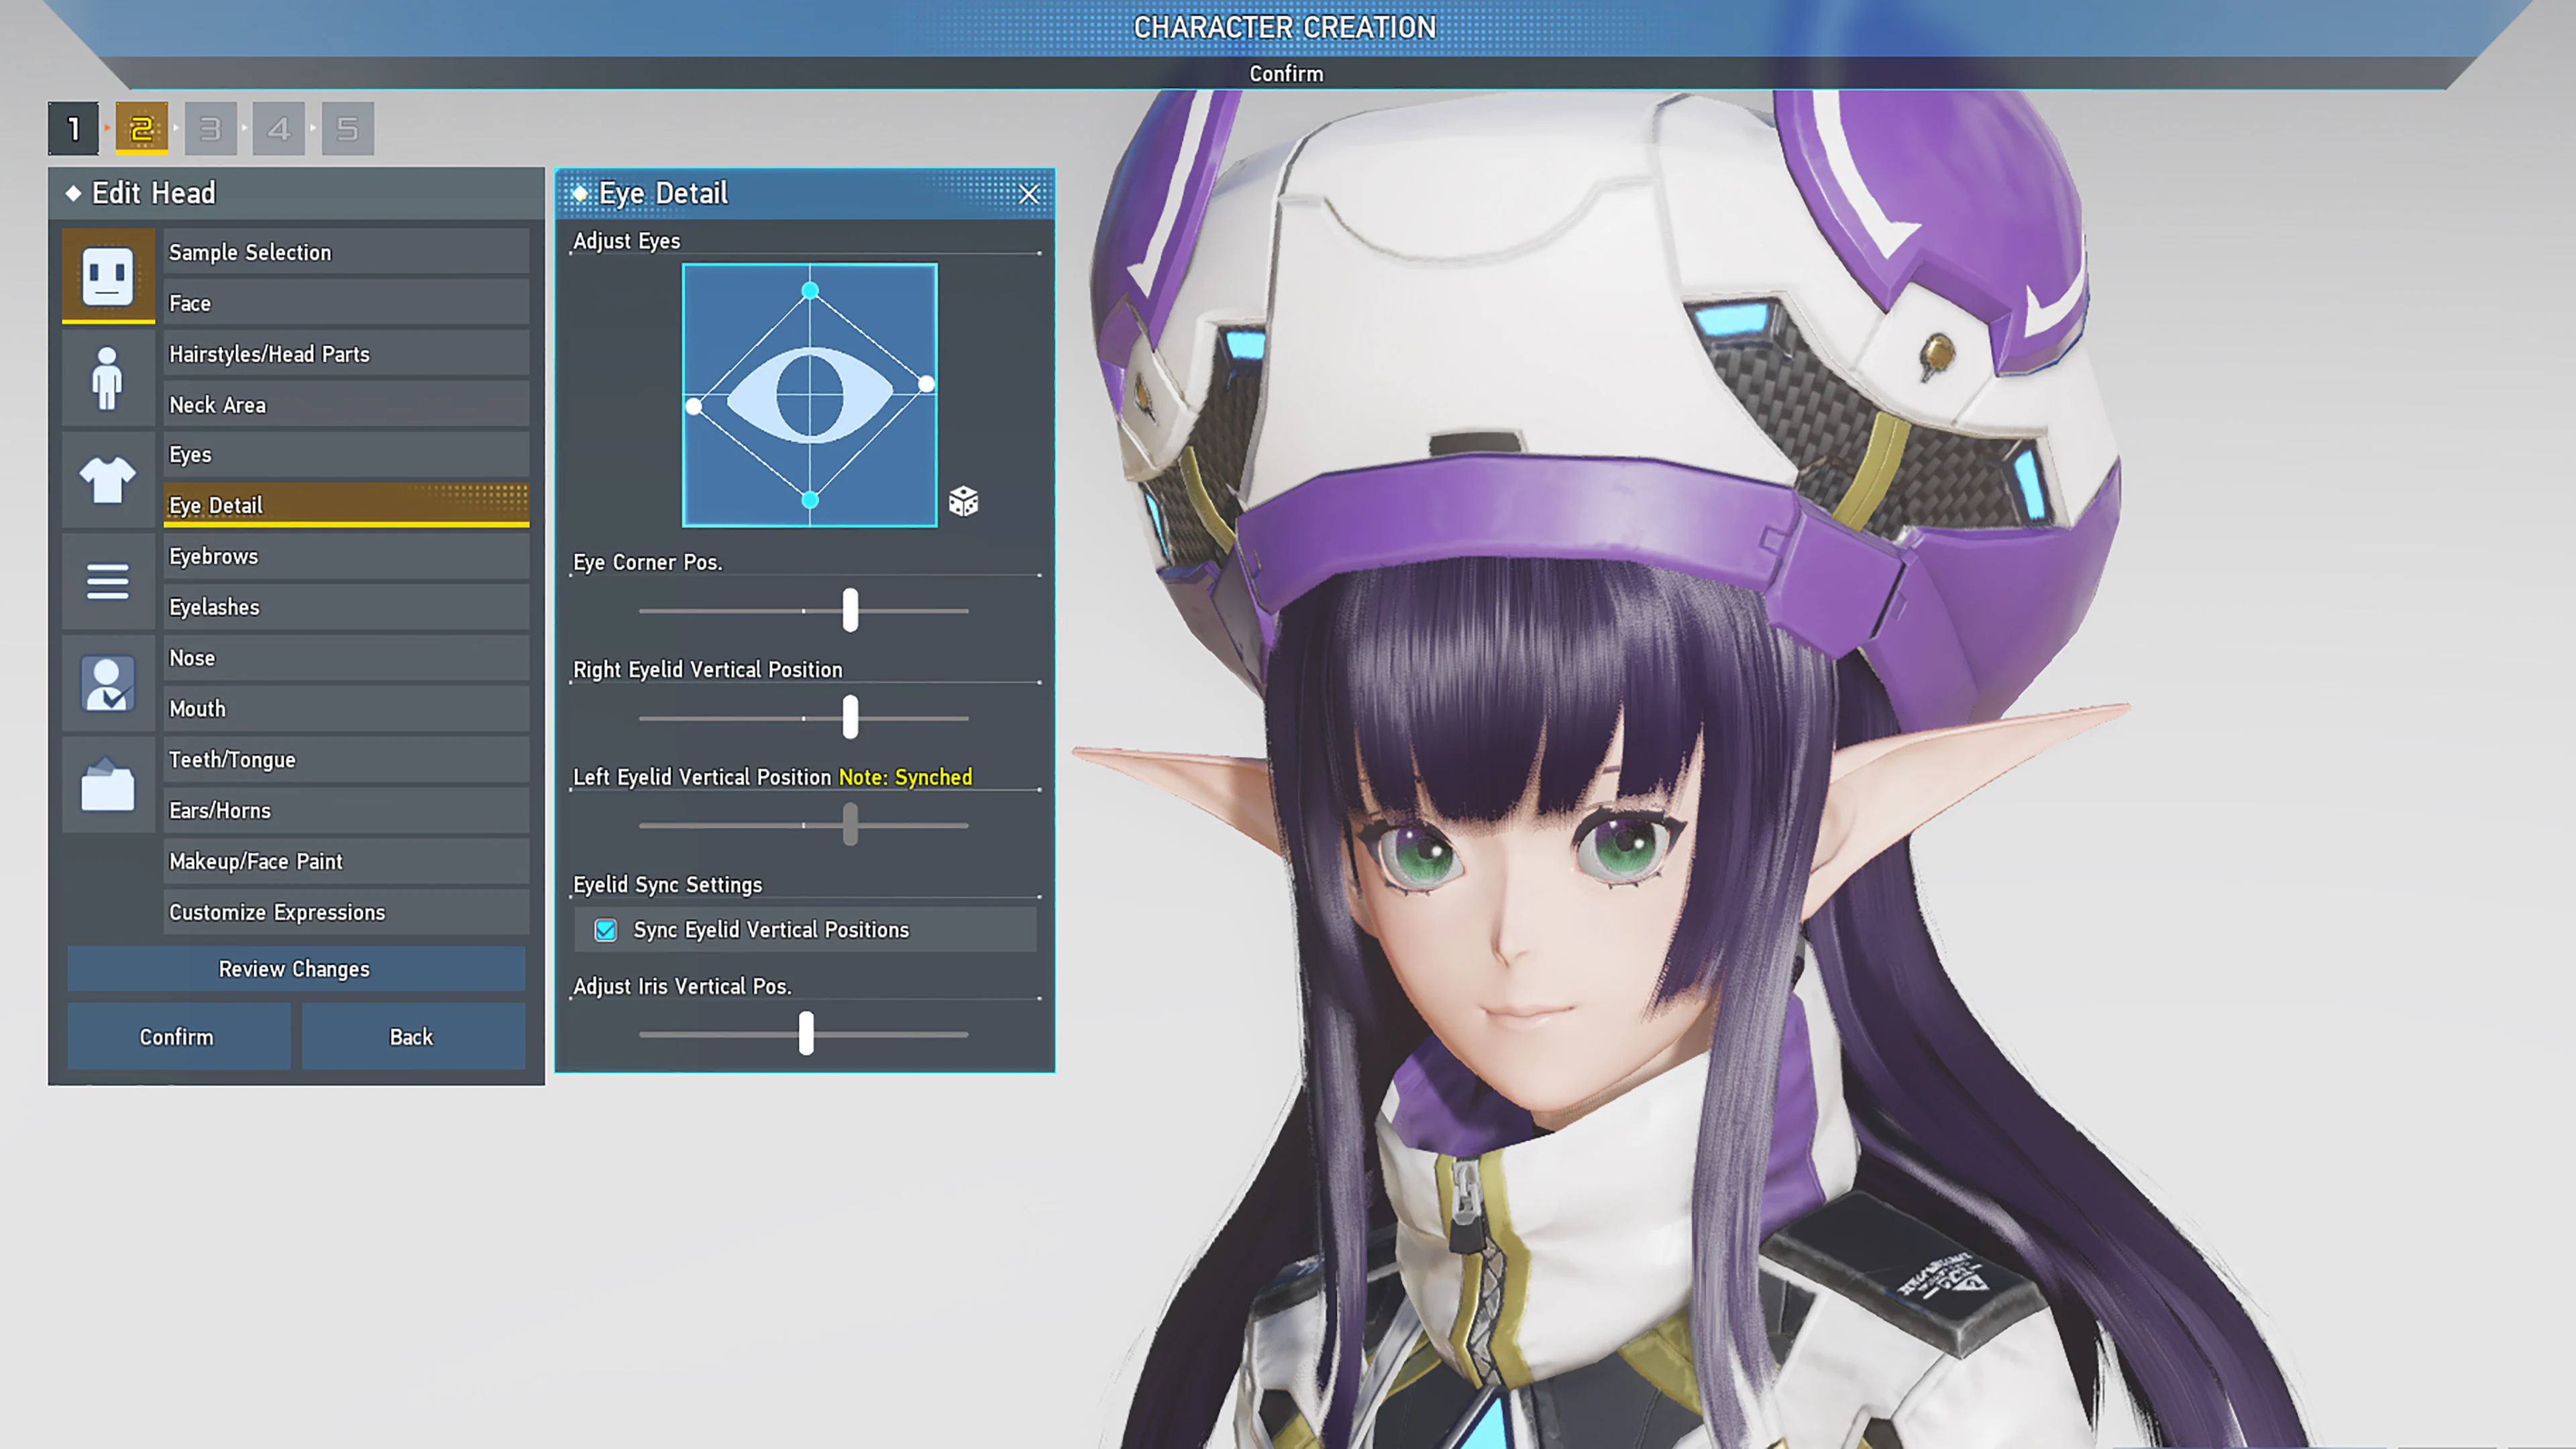Select the face category icon in Edit Head sidebar
This screenshot has width=2576, height=1449.
click(x=108, y=277)
